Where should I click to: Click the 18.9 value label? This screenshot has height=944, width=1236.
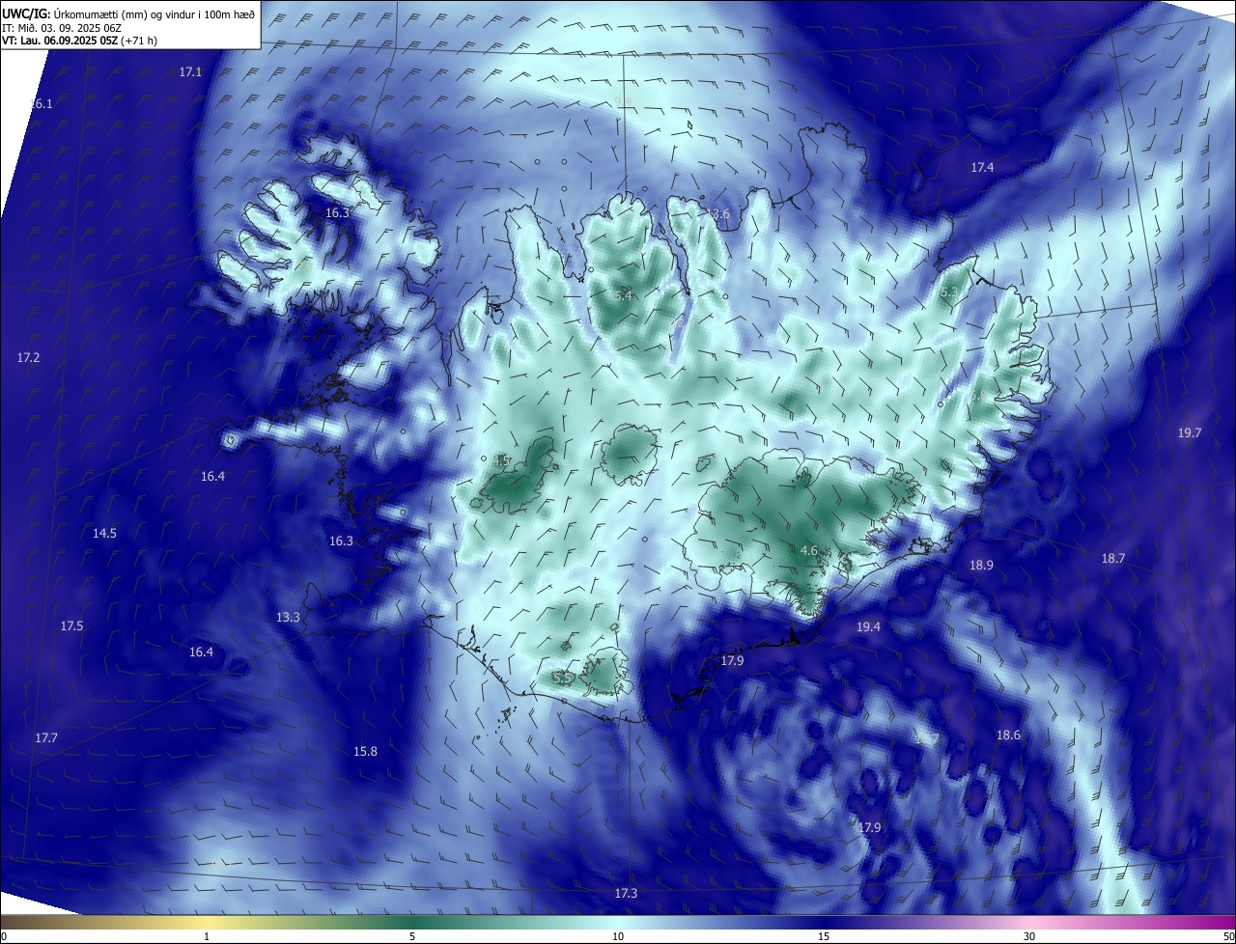tap(981, 566)
